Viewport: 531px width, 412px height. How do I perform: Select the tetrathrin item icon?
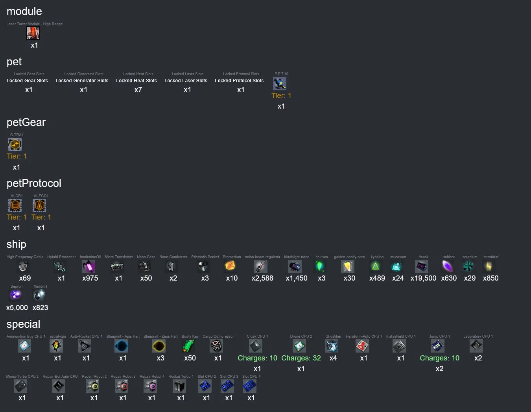[489, 266]
